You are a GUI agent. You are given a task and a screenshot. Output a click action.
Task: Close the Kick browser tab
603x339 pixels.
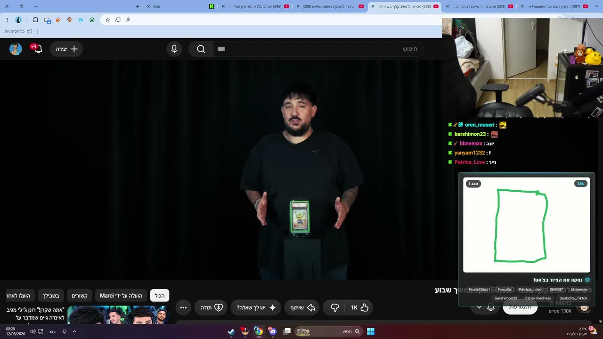coord(147,7)
